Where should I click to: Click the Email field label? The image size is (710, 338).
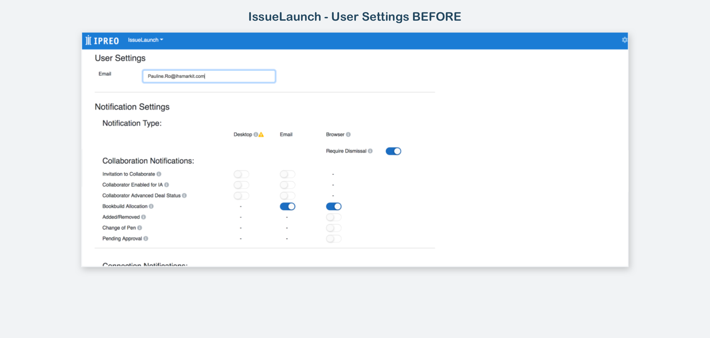coord(105,74)
